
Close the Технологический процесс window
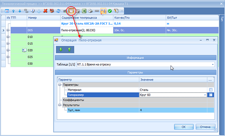221,4
